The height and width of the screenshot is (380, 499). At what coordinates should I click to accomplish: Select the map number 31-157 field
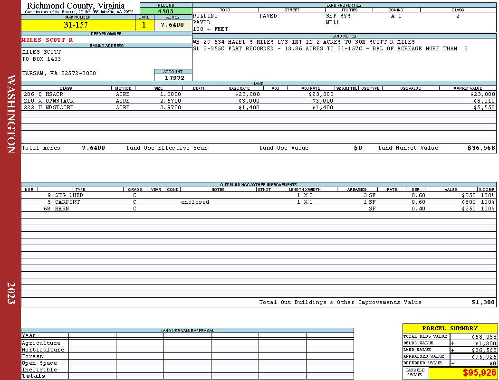[x=78, y=25]
